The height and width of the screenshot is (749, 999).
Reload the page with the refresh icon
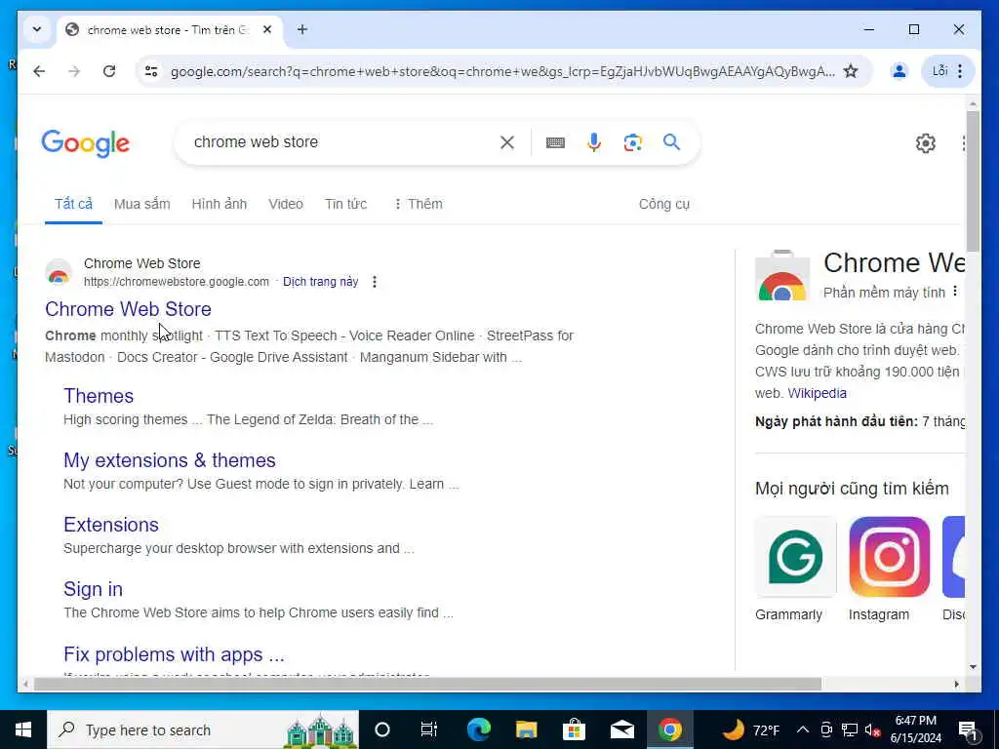click(x=109, y=71)
